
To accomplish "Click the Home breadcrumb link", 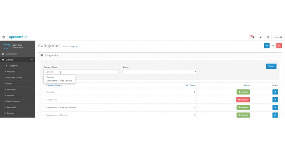I will click(65, 46).
